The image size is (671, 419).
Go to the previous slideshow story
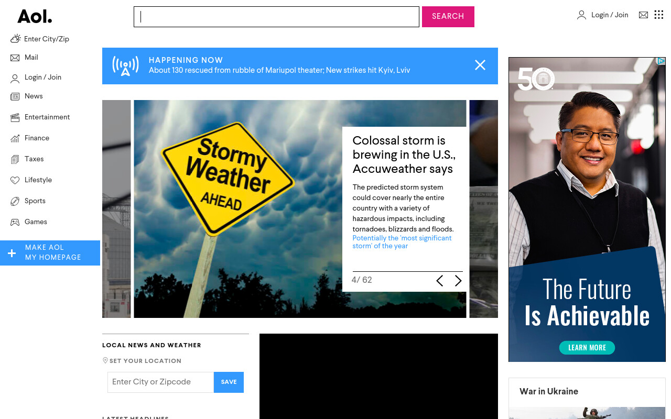point(440,281)
